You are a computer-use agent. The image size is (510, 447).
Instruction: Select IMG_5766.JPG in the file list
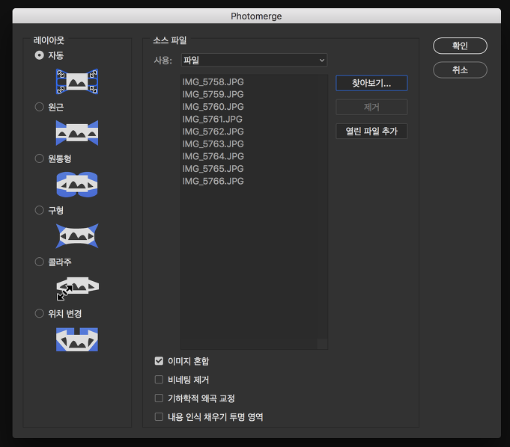pyautogui.click(x=213, y=181)
